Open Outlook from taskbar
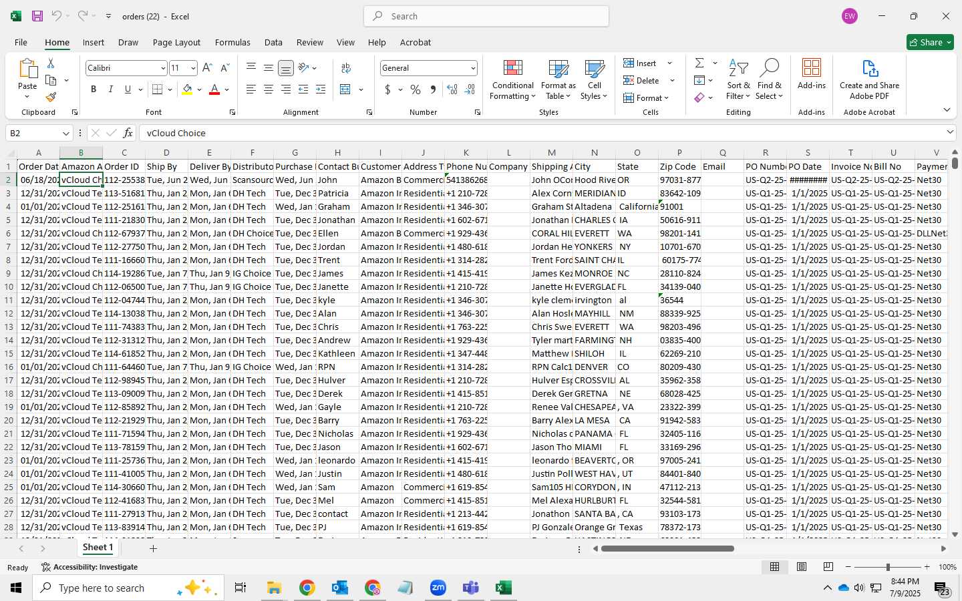The height and width of the screenshot is (601, 962). [x=340, y=588]
